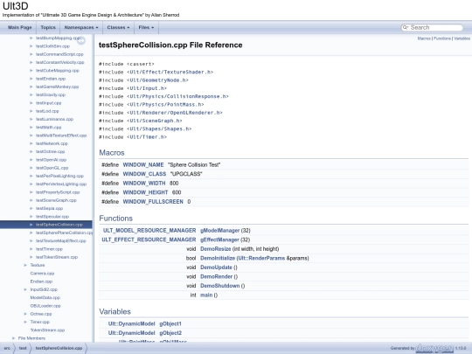Open the Ult::RenderParams type link
The height and width of the screenshot is (354, 472).
[261, 258]
